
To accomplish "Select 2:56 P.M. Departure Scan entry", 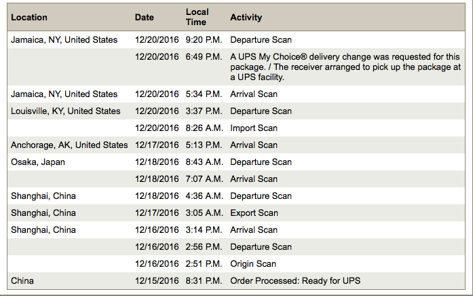I will tap(236, 247).
